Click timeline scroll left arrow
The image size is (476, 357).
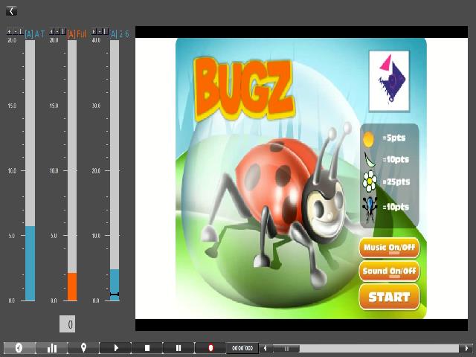266,348
